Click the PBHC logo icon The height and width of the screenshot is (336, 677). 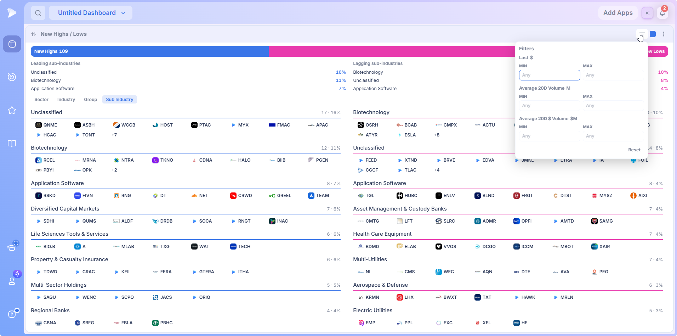tap(155, 323)
